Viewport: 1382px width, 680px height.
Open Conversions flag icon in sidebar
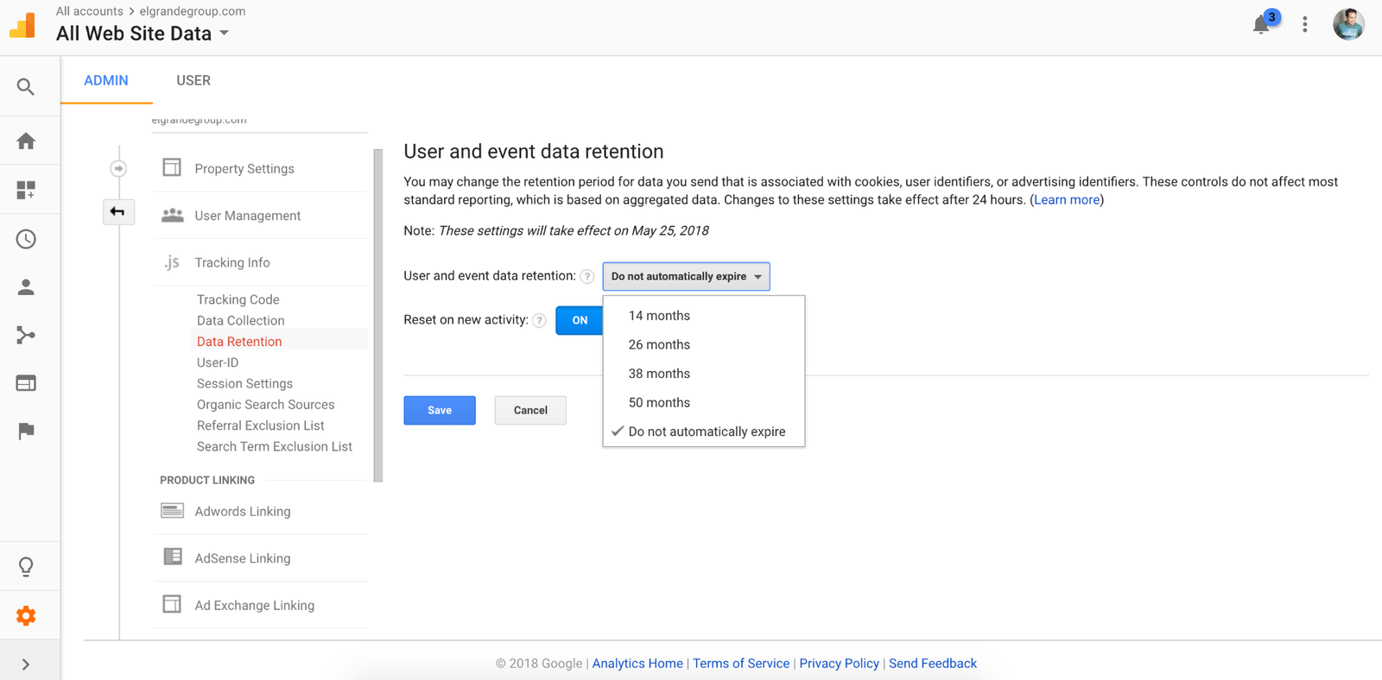(26, 431)
